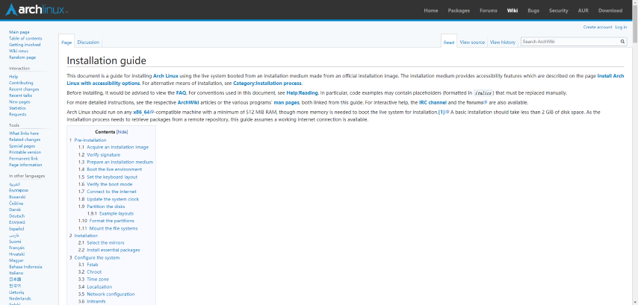Select the Page tab
The height and width of the screenshot is (305, 638).
click(66, 43)
